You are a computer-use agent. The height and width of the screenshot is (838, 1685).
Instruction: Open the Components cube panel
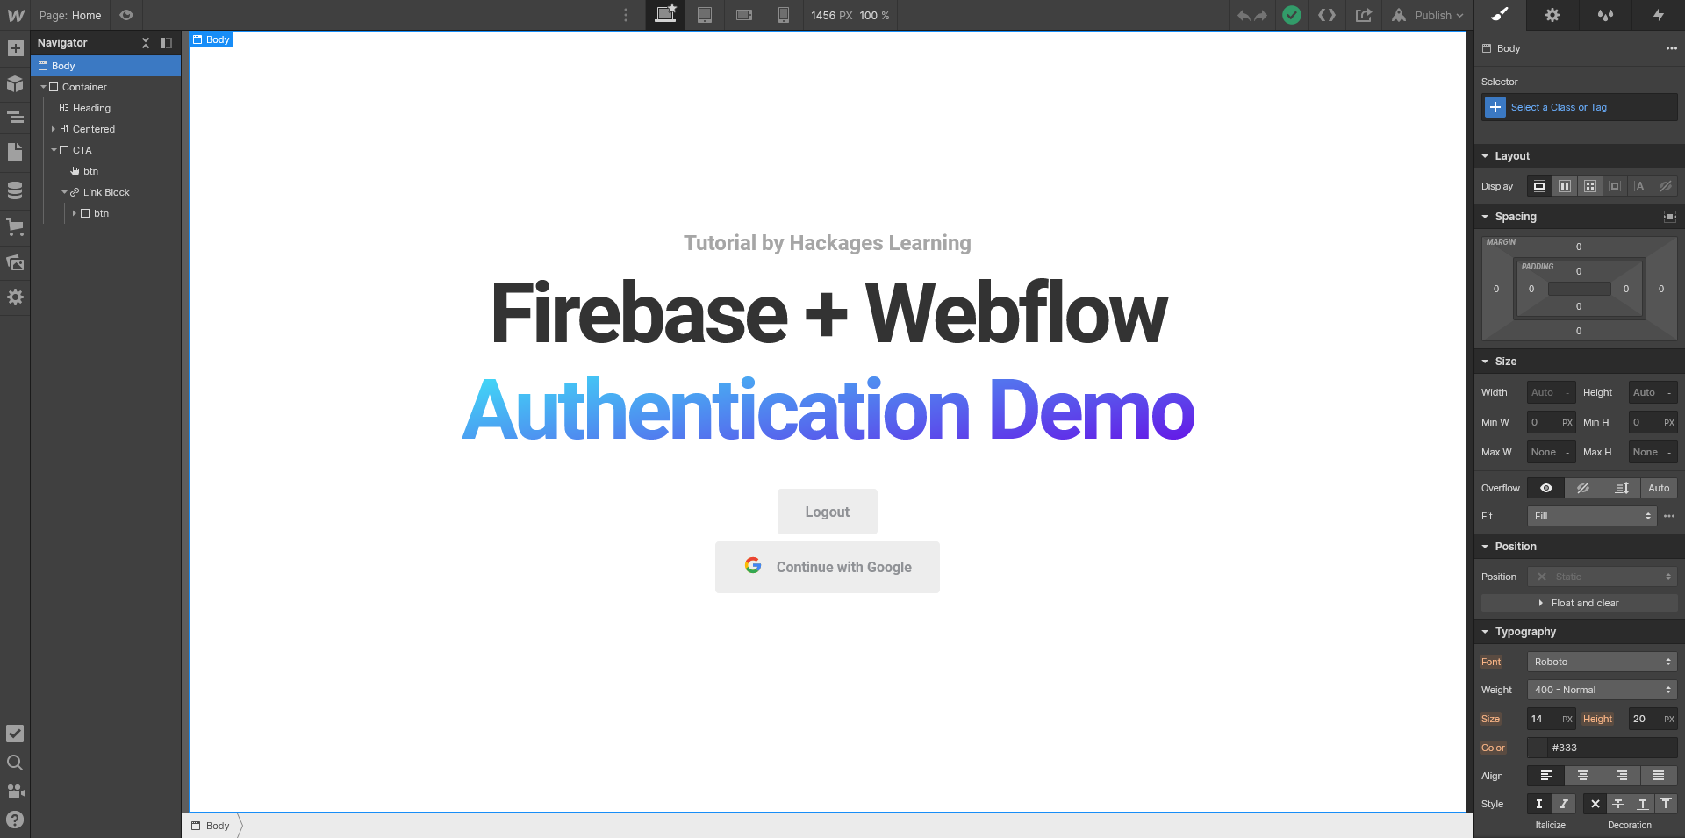pos(15,84)
